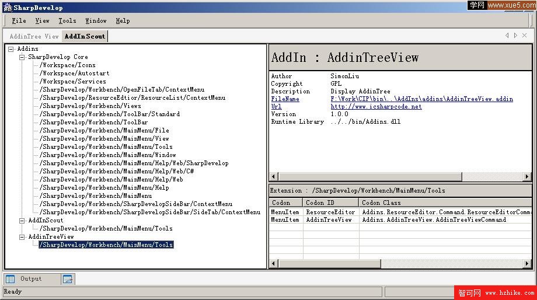Select the SideBar/SideTab/ContextMenu tree item
This screenshot has width=537, height=300.
click(150, 212)
